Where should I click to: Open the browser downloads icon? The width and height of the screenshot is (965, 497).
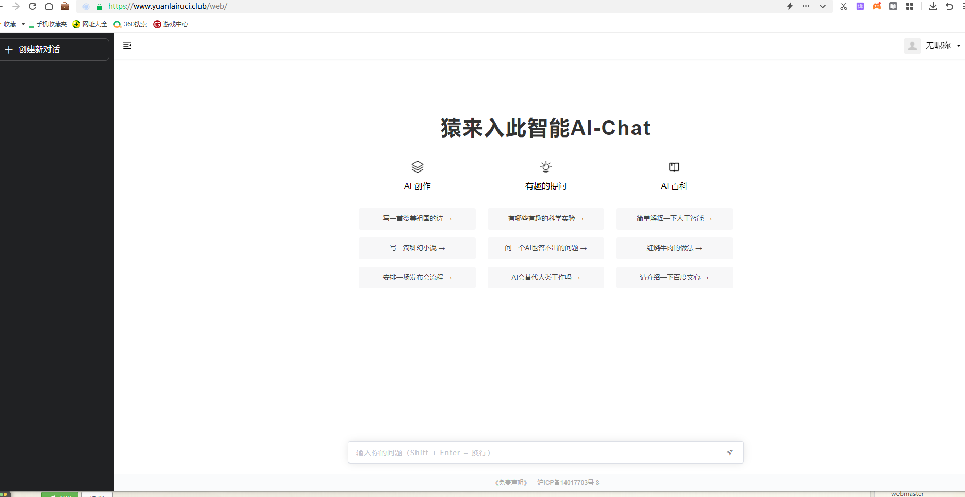click(933, 6)
